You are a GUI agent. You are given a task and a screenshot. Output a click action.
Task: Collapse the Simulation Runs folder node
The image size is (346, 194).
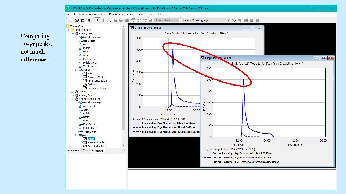pyautogui.click(x=68, y=30)
